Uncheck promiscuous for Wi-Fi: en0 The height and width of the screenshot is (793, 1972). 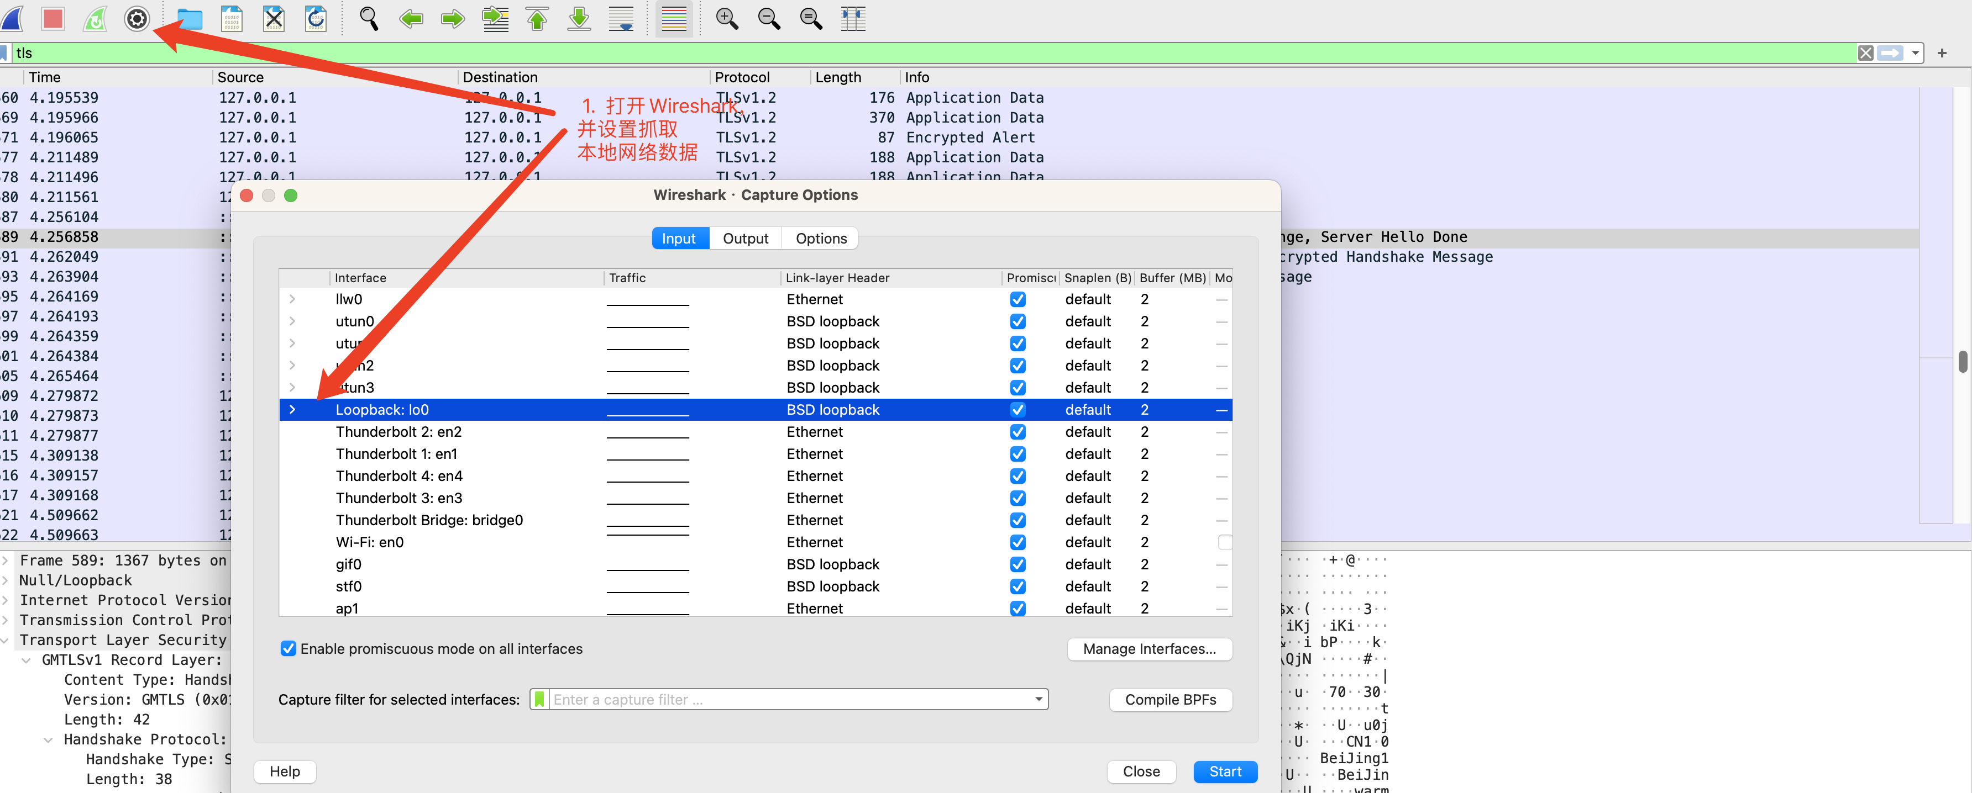point(1018,542)
